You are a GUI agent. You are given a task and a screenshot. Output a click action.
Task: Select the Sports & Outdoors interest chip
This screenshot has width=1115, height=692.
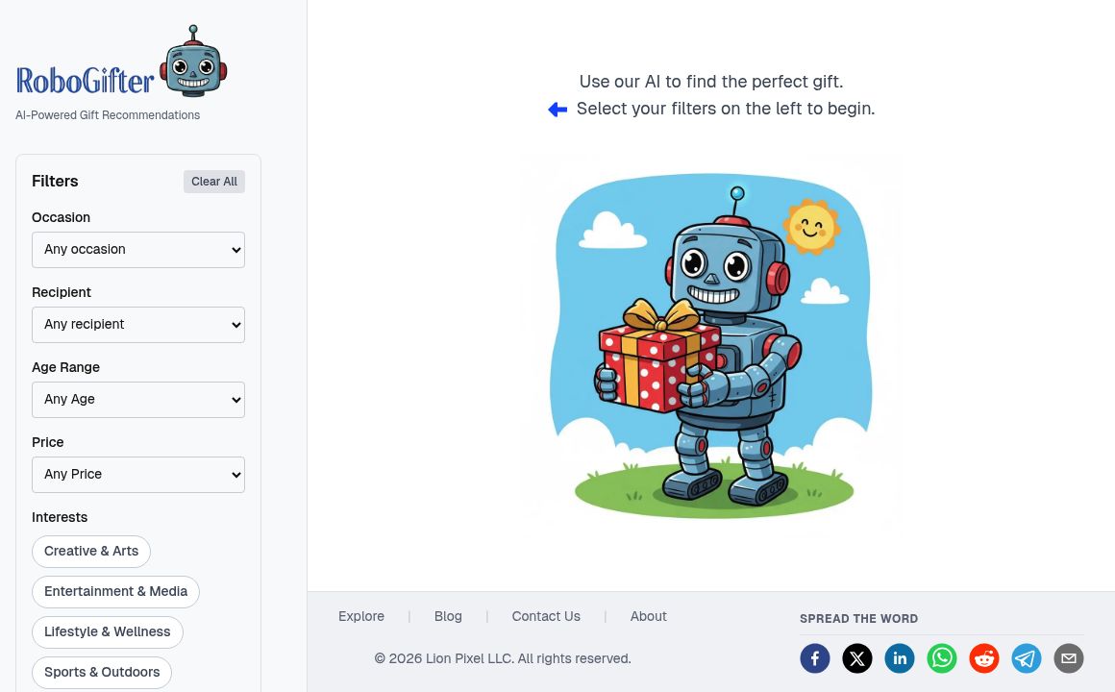(102, 672)
